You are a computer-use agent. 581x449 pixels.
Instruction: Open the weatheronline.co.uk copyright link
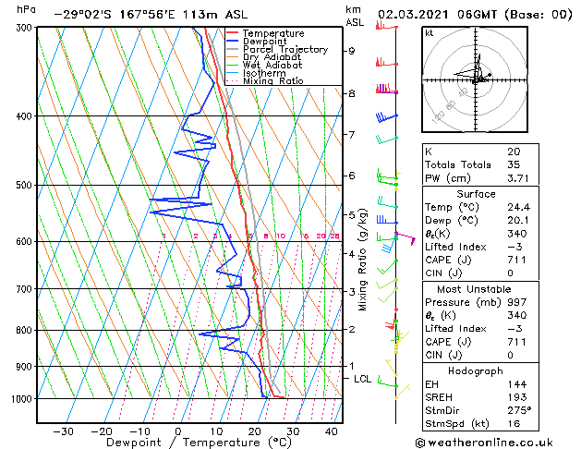point(484,443)
